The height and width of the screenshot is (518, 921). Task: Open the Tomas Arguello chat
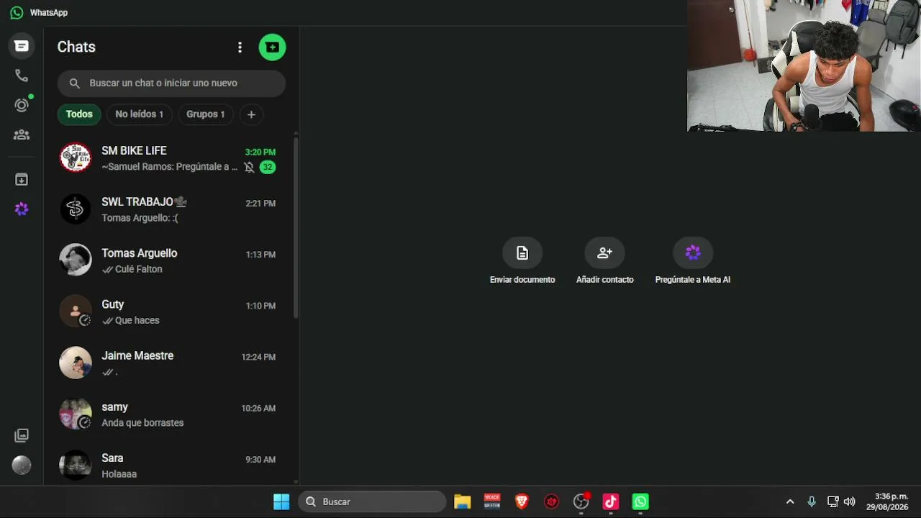coord(171,260)
